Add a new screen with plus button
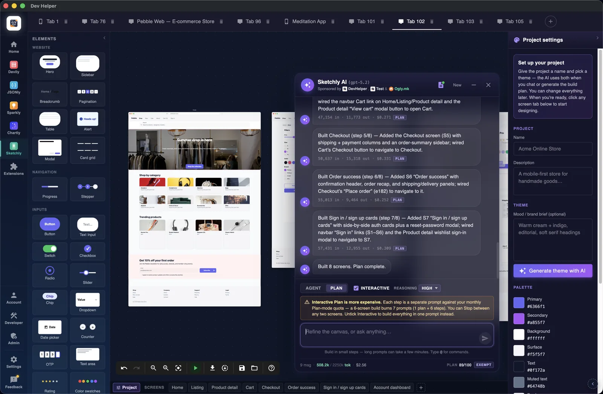The height and width of the screenshot is (394, 603). click(x=421, y=387)
